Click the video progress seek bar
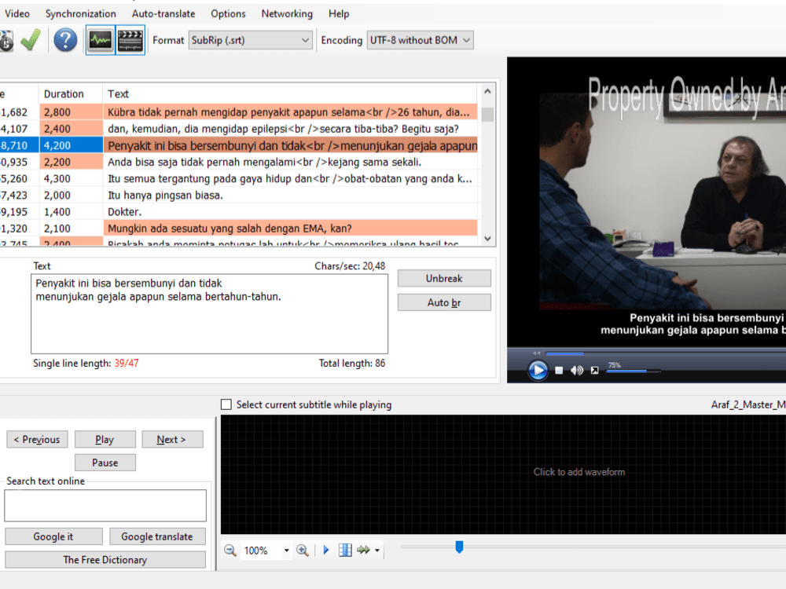The width and height of the screenshot is (786, 589). (x=666, y=353)
